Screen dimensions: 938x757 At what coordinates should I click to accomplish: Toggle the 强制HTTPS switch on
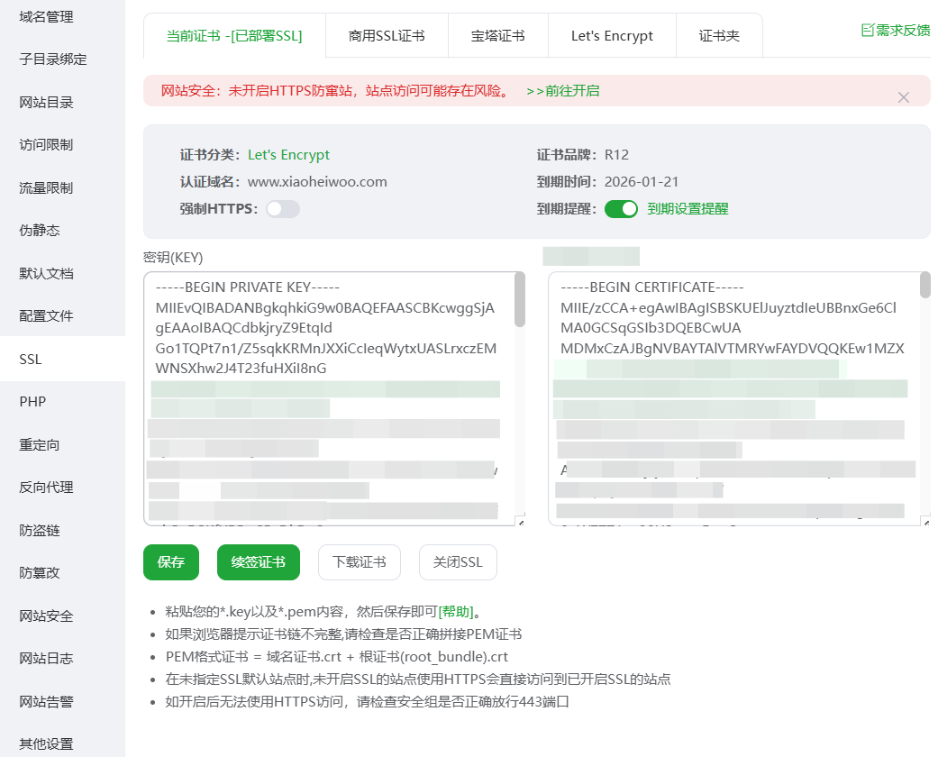click(282, 207)
